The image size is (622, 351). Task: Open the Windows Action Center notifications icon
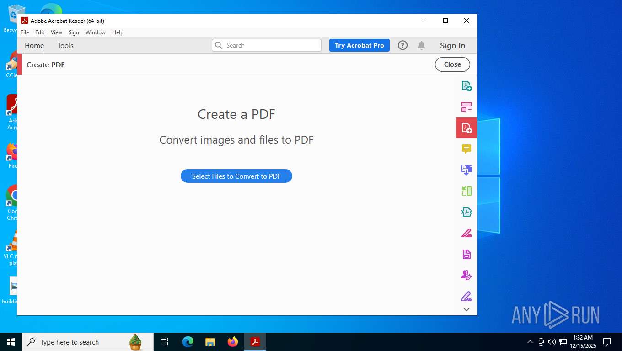coord(607,342)
